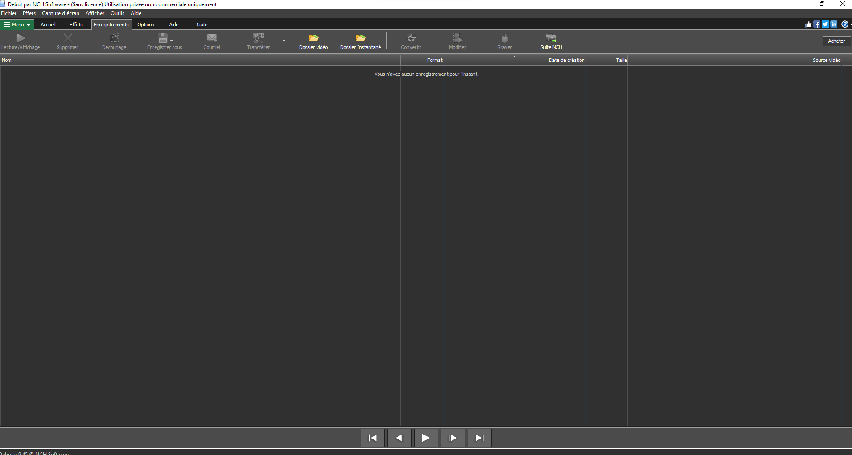Share on Facebook icon
This screenshot has width=852, height=455.
coord(817,25)
